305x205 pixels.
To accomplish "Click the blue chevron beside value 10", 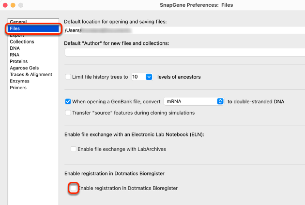I will 149,77.
